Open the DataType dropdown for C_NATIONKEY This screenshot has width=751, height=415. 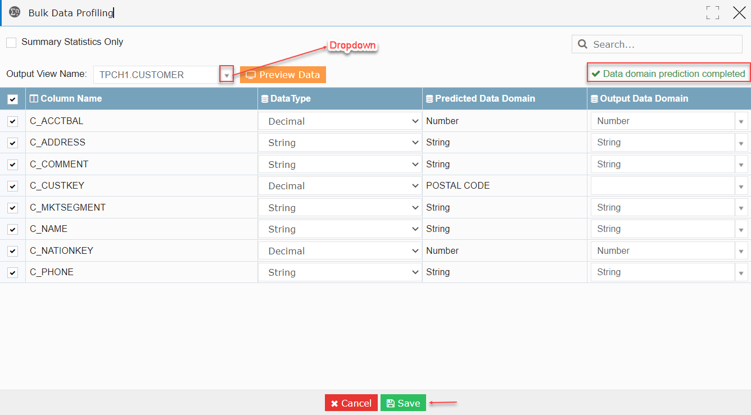pos(414,250)
